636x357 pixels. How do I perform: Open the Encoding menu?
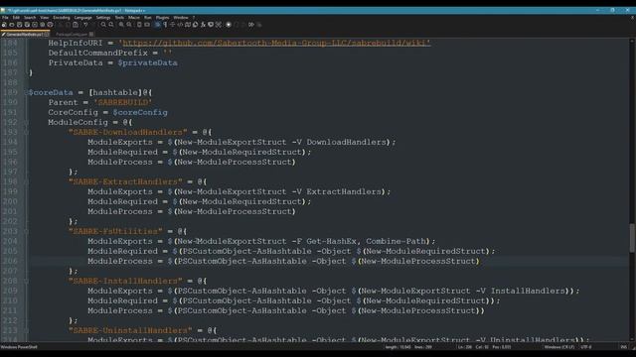[62, 18]
